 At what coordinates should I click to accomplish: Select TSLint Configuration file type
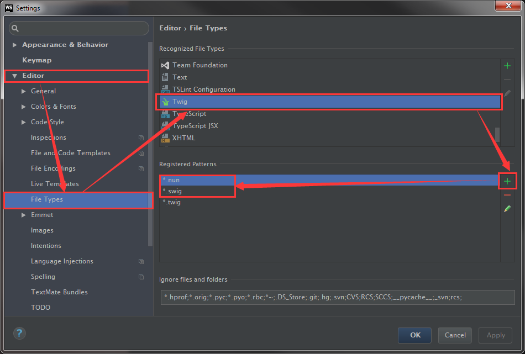pos(330,89)
